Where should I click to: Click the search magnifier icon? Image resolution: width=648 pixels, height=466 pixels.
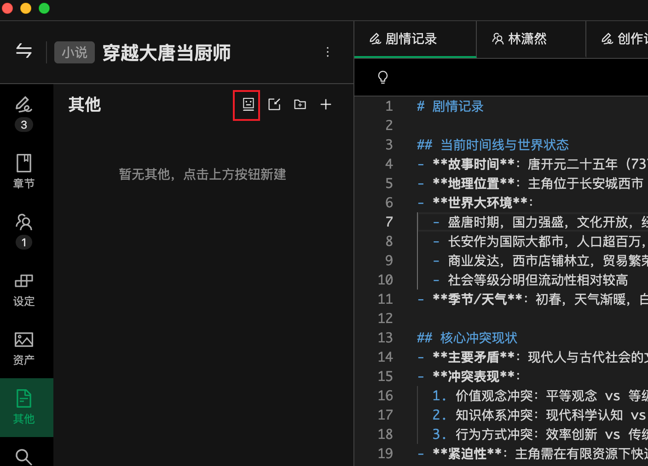[23, 457]
